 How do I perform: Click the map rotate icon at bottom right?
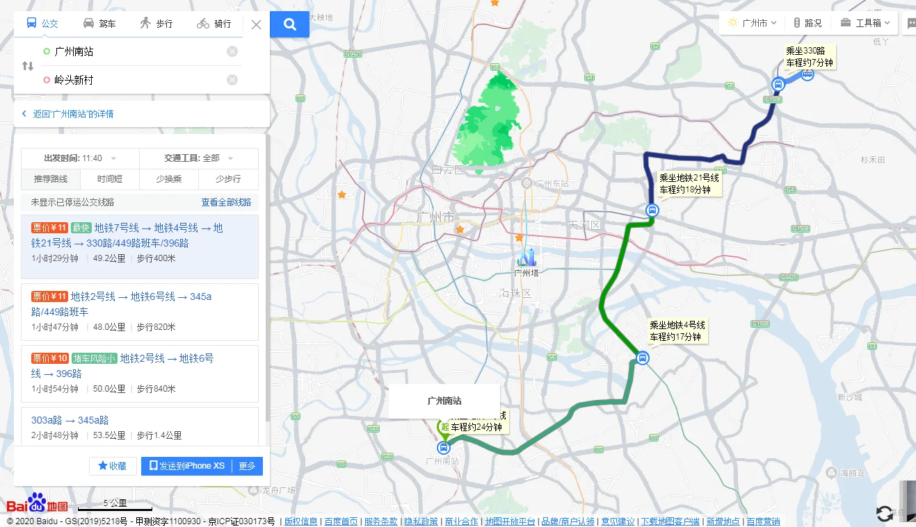(885, 512)
